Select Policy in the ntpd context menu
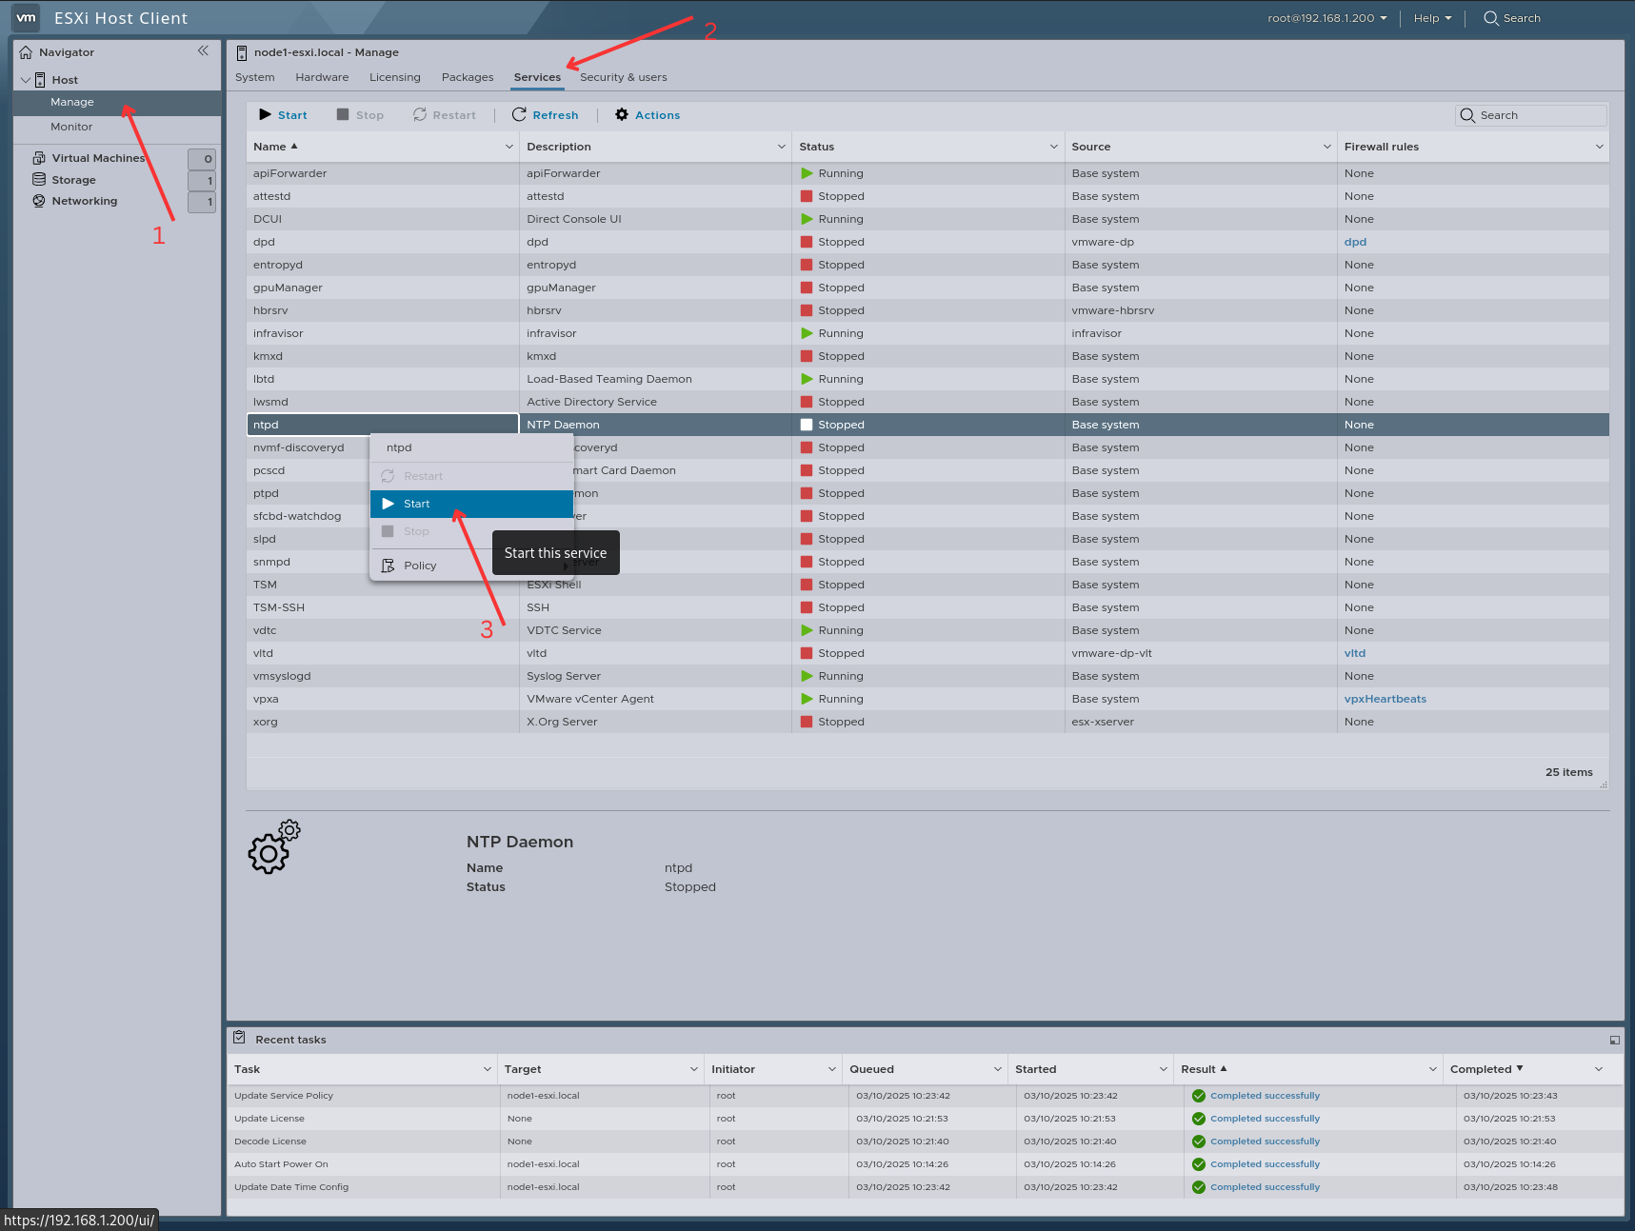 pyautogui.click(x=419, y=565)
